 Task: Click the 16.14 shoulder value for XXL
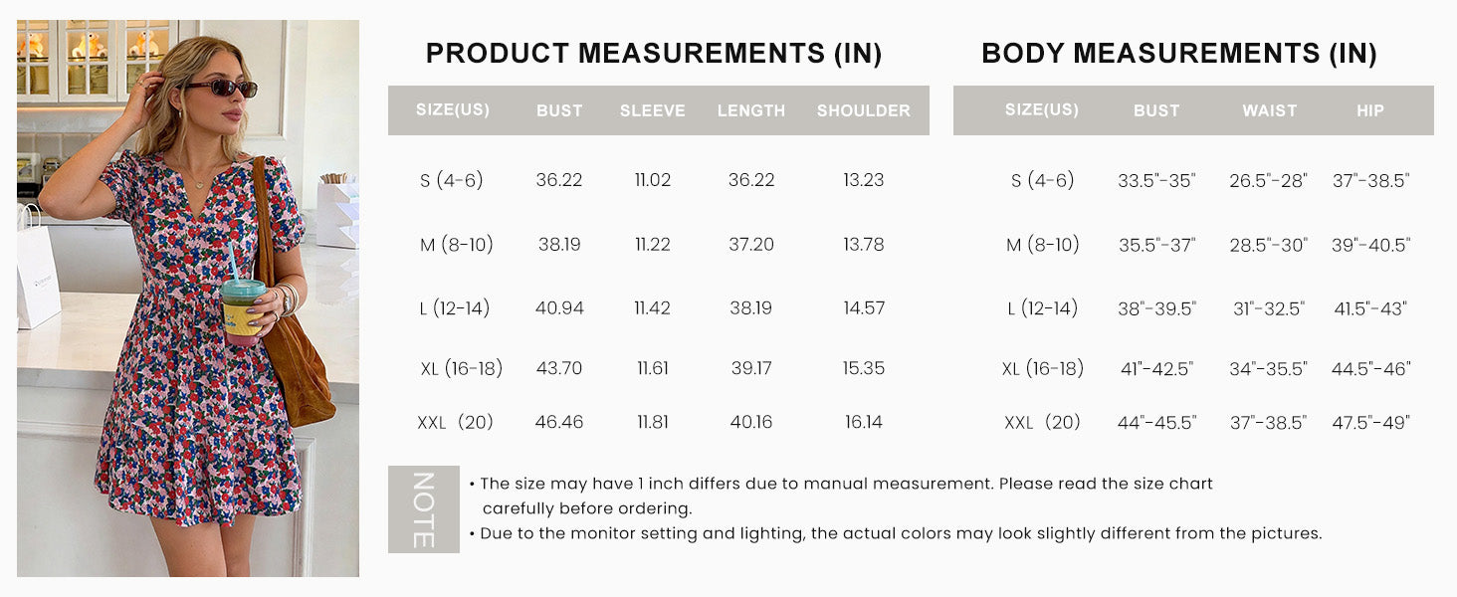(x=864, y=422)
